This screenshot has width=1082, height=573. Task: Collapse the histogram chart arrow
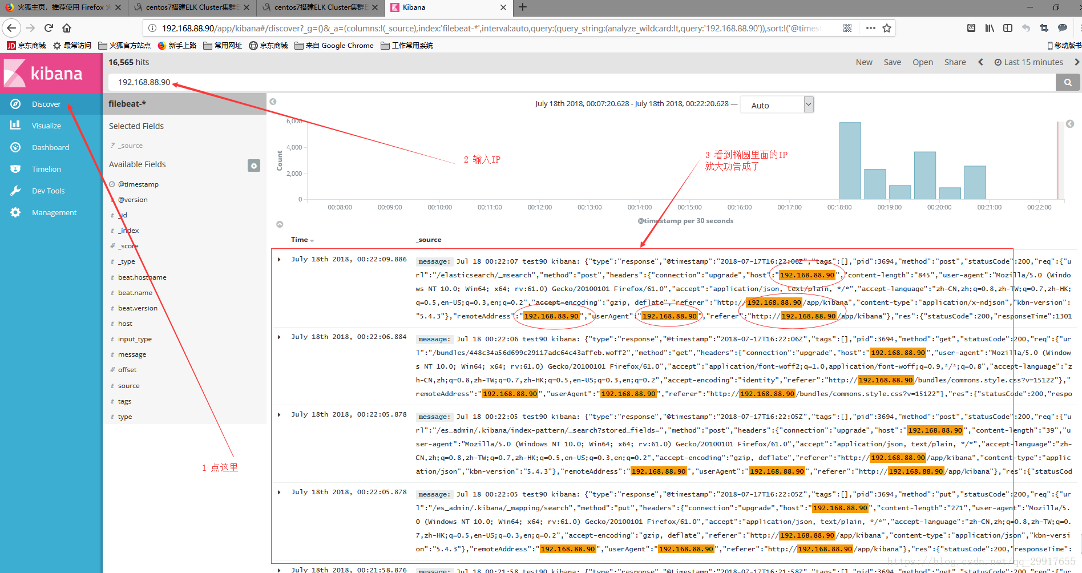coord(280,224)
